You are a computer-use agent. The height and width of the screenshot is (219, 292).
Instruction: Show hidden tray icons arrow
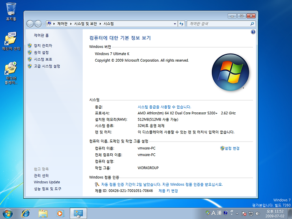237,213
